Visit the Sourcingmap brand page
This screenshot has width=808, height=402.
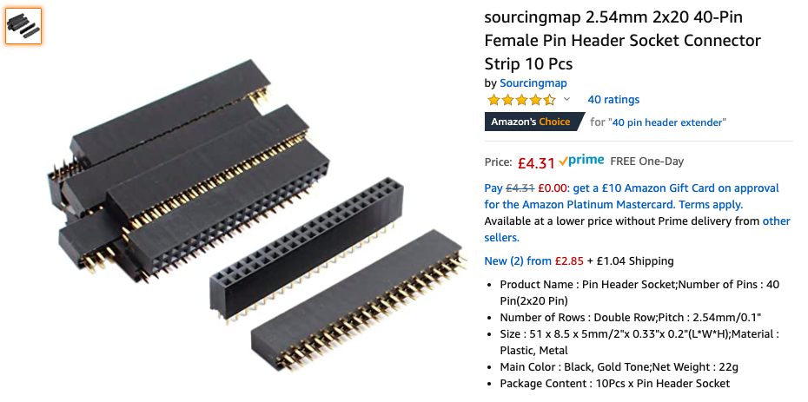point(533,83)
